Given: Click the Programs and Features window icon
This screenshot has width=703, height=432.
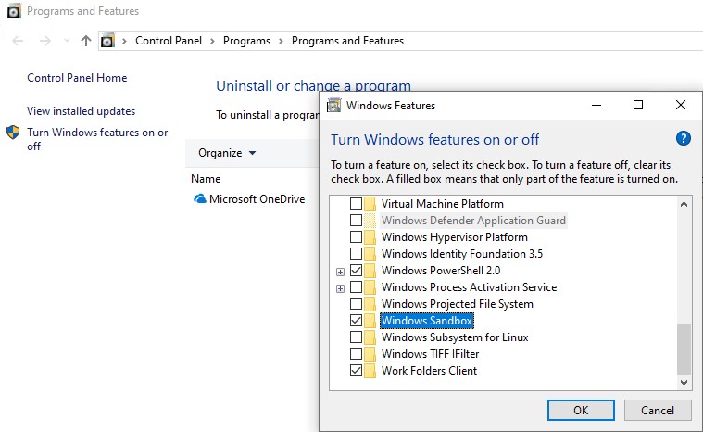Looking at the screenshot, I should point(14,11).
